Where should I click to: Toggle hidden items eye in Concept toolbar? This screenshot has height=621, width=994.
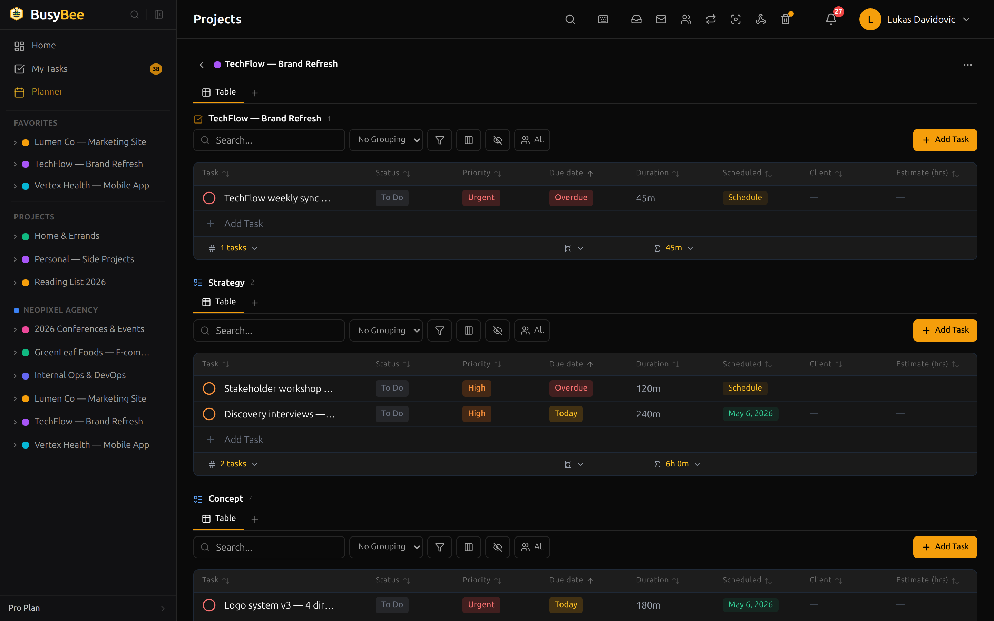[497, 547]
